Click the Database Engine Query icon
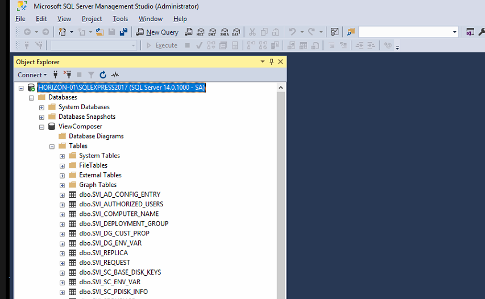Screen dimensions: 485x299 (x=188, y=32)
